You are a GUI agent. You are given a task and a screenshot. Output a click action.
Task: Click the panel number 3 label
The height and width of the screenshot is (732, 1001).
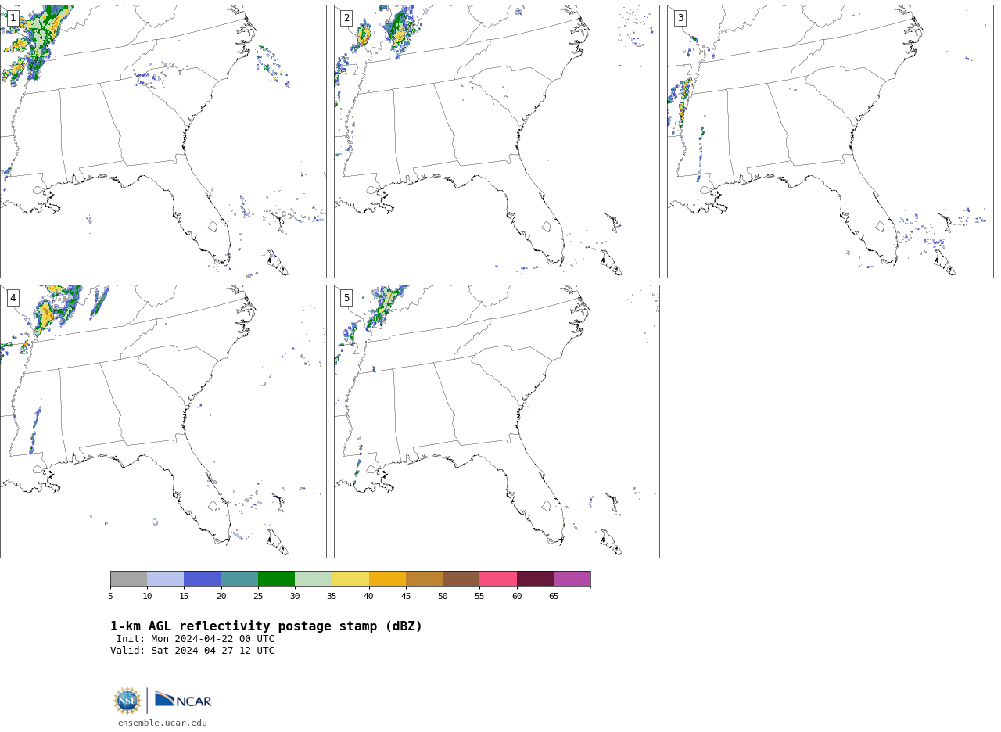(680, 18)
